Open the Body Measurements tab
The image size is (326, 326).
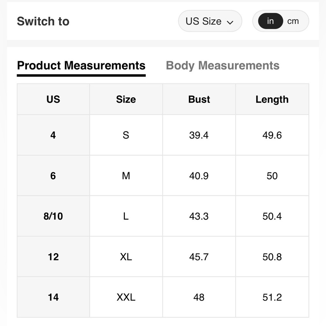223,66
